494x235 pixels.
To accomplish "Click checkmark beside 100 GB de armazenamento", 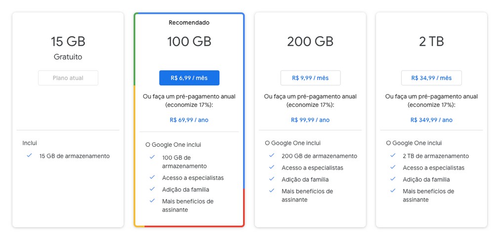I will pyautogui.click(x=152, y=157).
